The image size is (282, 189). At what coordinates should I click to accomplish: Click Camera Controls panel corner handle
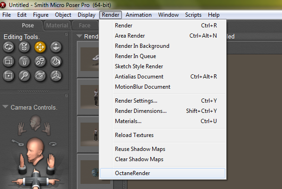tap(66, 96)
